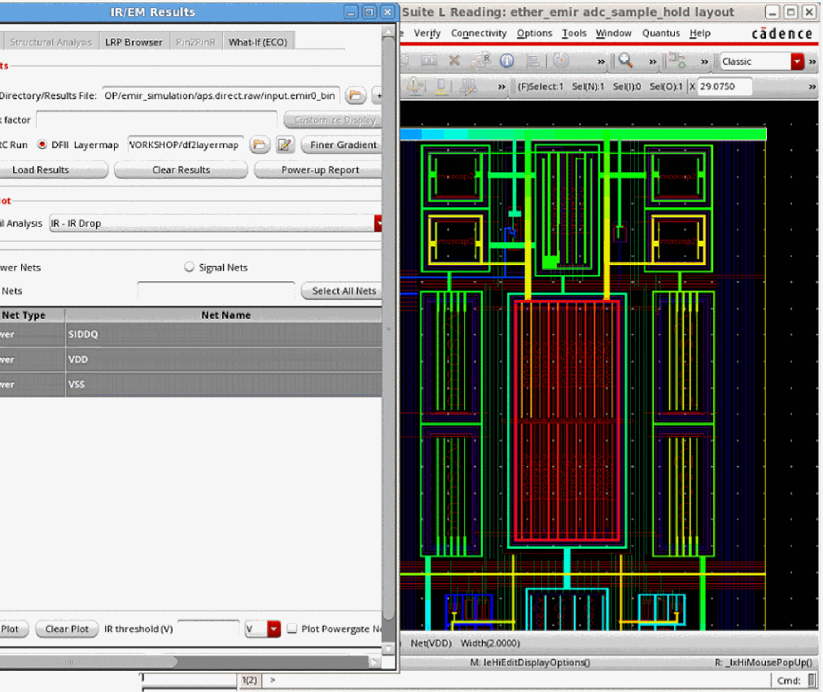The height and width of the screenshot is (692, 823).
Task: Click the hierarchy tree icon in the toolbar
Action: 678,61
